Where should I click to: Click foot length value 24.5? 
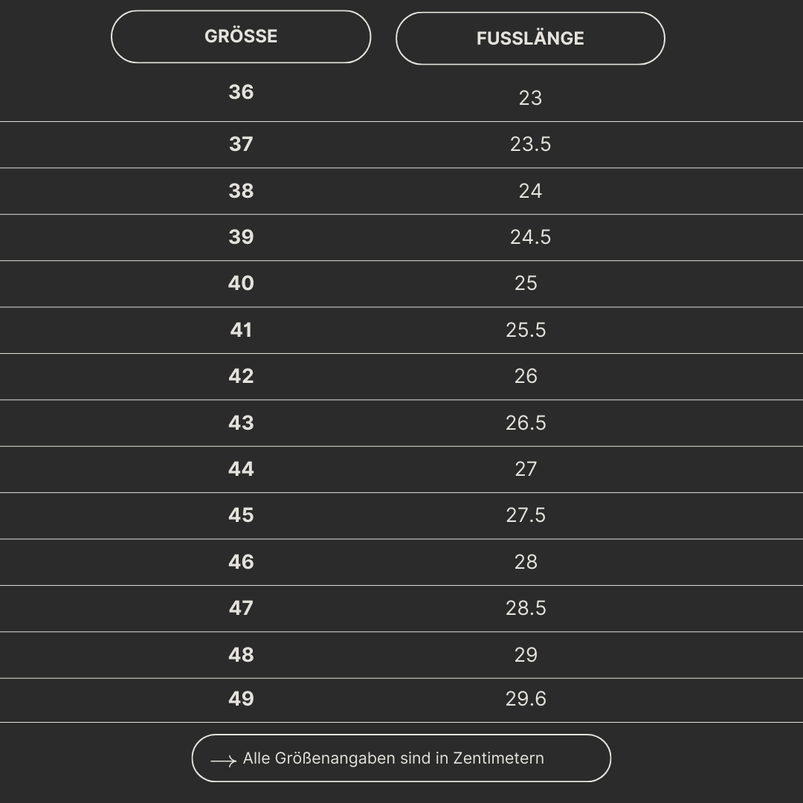pyautogui.click(x=530, y=237)
